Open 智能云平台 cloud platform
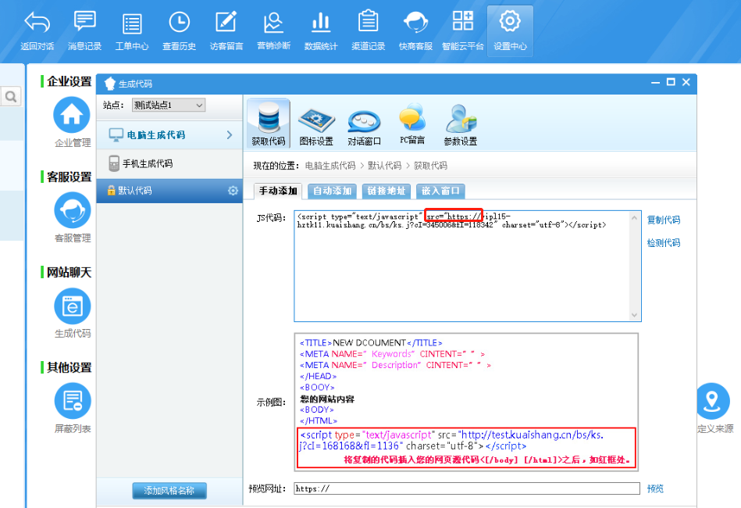This screenshot has width=741, height=508. 463,30
